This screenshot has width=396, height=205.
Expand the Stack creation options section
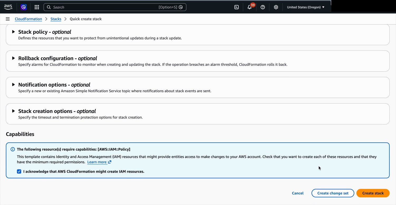tap(13, 111)
